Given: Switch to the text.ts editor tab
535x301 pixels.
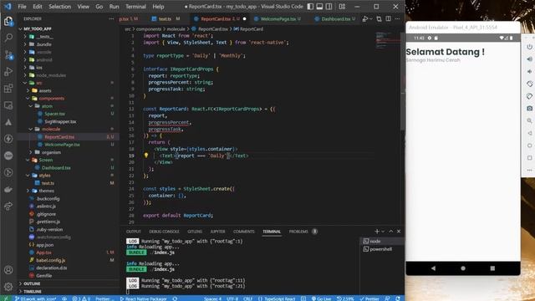Looking at the screenshot, I should [x=166, y=18].
